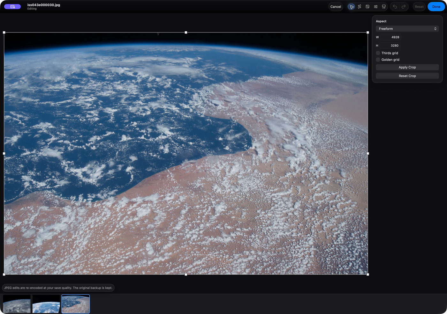Click Reset Crop
The height and width of the screenshot is (314, 447).
coord(407,76)
